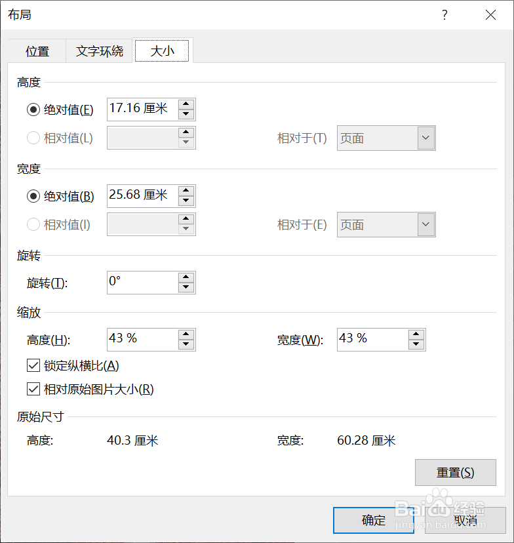Click the help question mark icon
The height and width of the screenshot is (543, 514).
coord(445,15)
